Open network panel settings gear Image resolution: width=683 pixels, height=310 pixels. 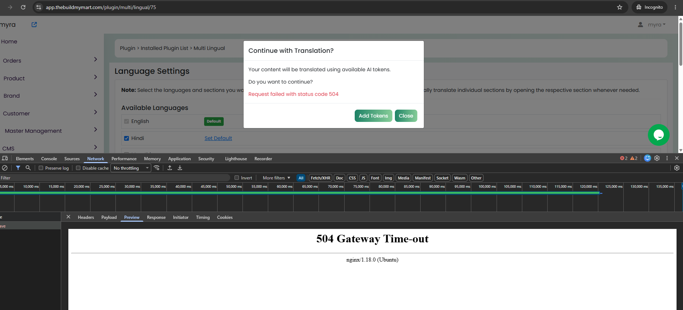point(677,168)
